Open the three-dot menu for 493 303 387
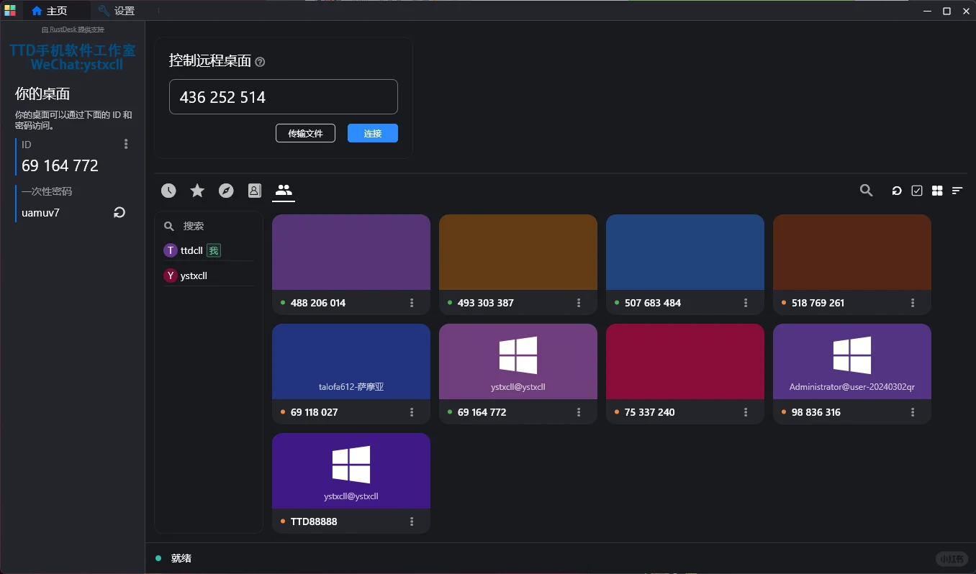976x574 pixels. pos(579,303)
